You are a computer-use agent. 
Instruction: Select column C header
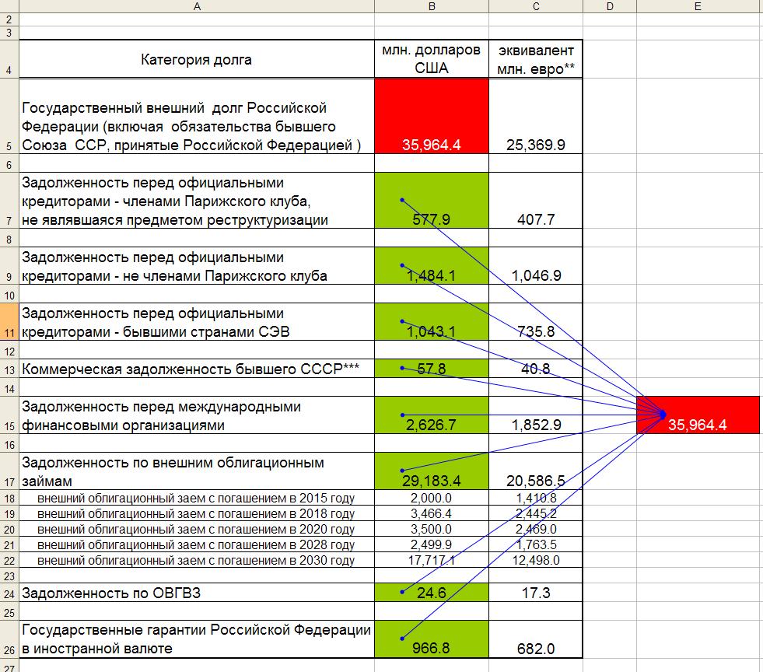point(536,6)
